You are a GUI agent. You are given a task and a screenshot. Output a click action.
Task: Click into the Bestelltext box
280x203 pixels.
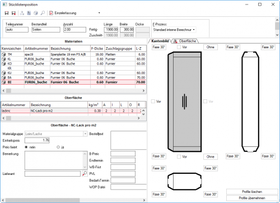tap(129, 140)
